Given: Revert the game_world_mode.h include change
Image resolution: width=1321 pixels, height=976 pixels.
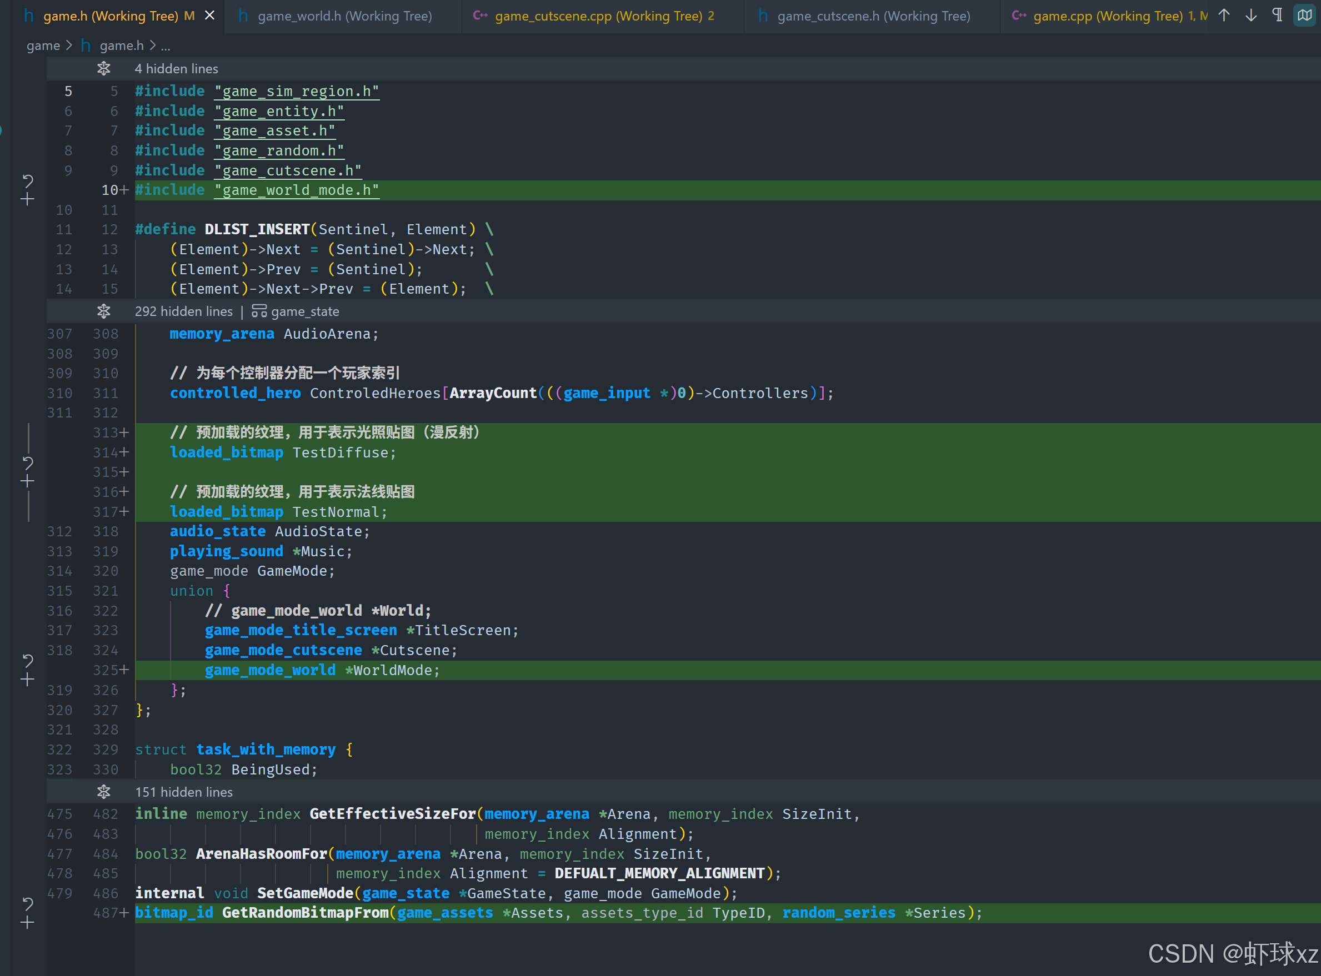Looking at the screenshot, I should (x=27, y=180).
